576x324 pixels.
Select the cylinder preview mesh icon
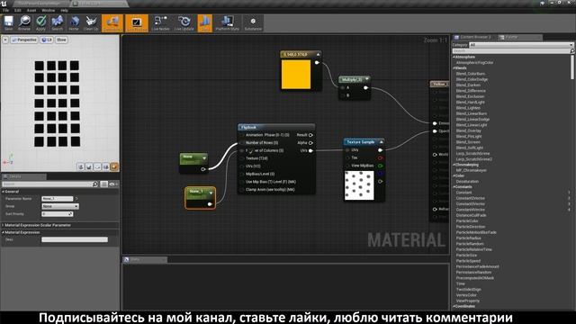81,167
